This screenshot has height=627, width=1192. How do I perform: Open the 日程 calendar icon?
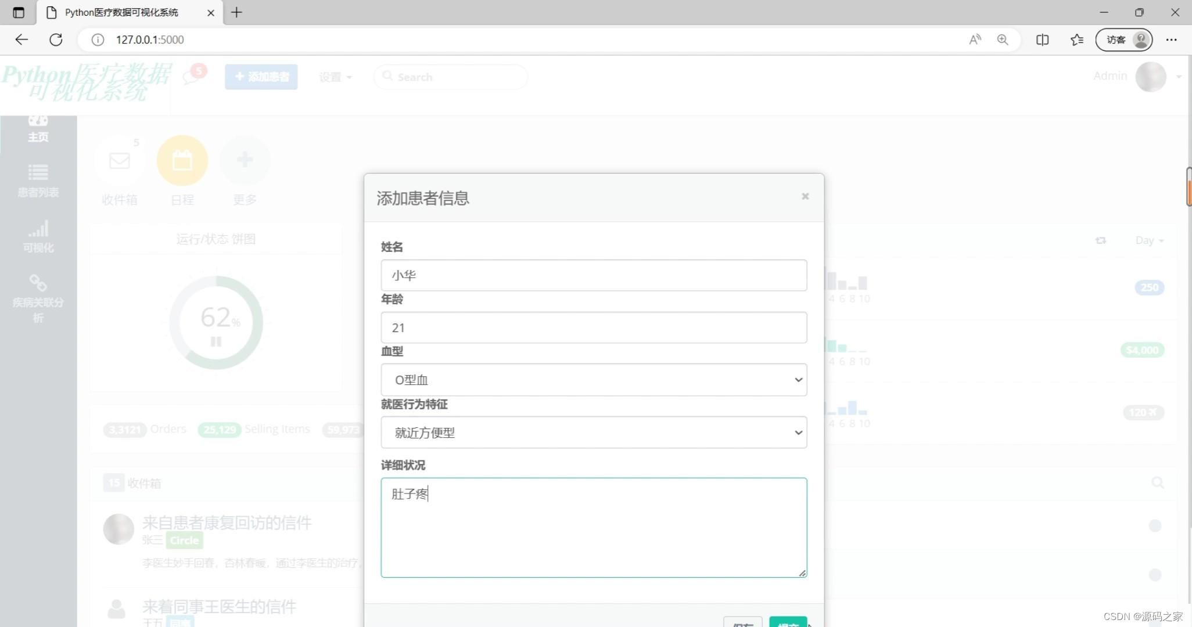tap(182, 161)
